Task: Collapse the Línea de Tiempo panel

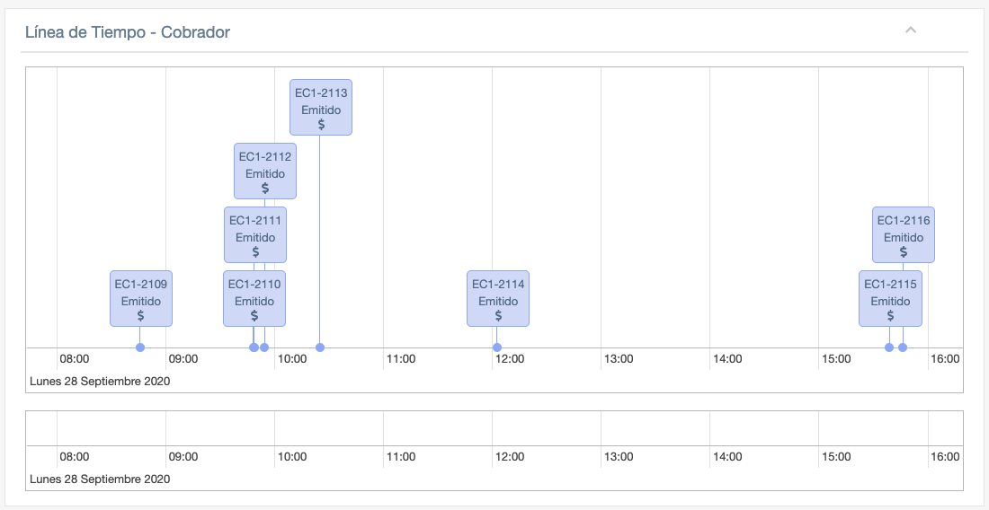Action: pos(910,31)
